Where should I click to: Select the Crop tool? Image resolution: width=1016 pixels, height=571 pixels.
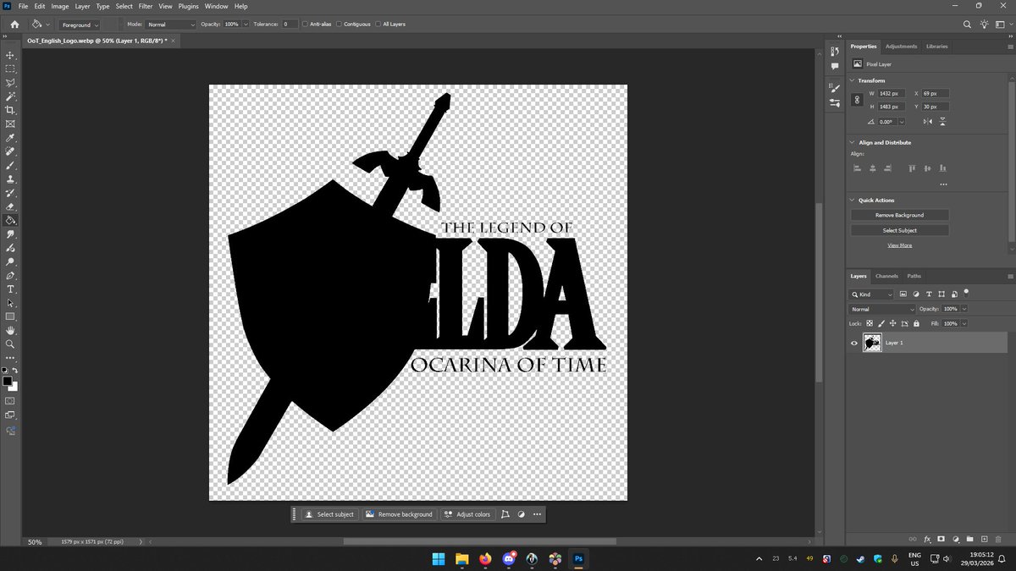[x=10, y=110]
